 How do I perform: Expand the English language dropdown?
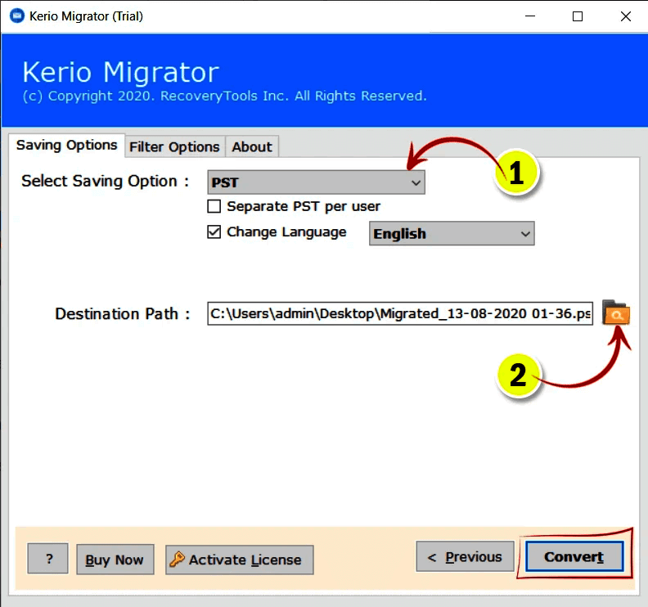coord(452,234)
